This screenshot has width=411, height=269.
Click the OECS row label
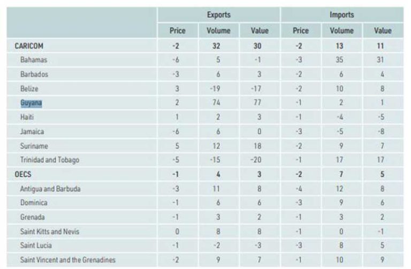tap(23, 174)
